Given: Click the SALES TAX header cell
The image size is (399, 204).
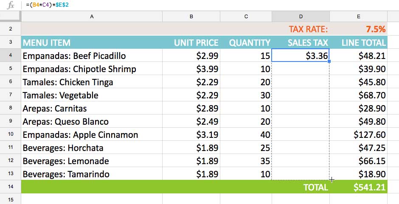Looking at the screenshot, I should [301, 42].
